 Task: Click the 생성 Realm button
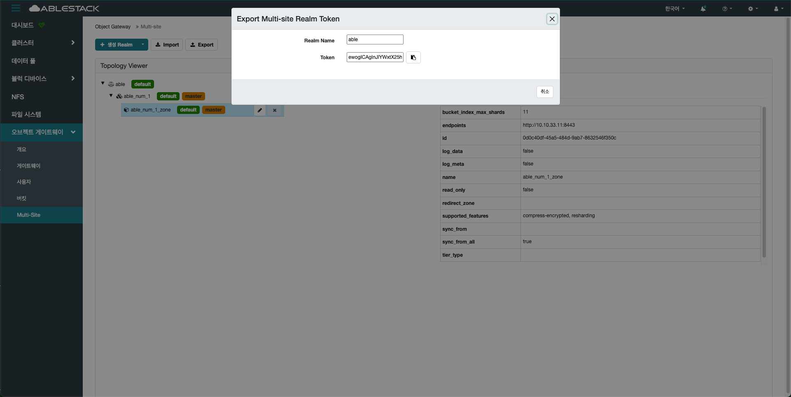[x=117, y=45]
